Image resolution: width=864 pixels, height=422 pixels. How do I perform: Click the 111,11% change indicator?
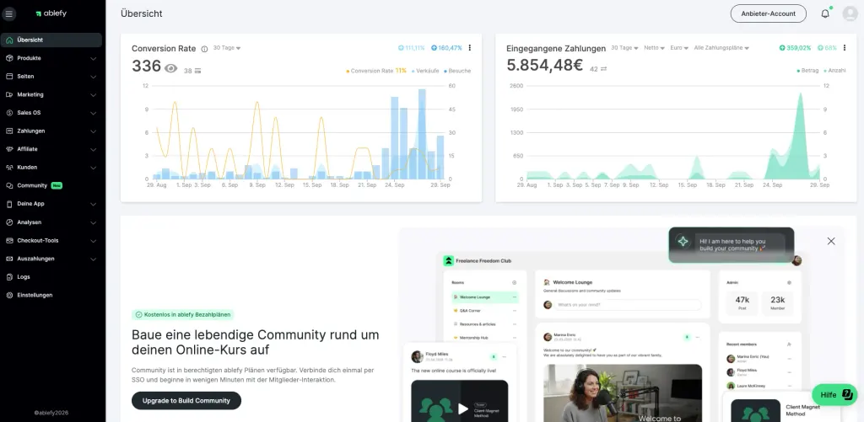click(411, 48)
